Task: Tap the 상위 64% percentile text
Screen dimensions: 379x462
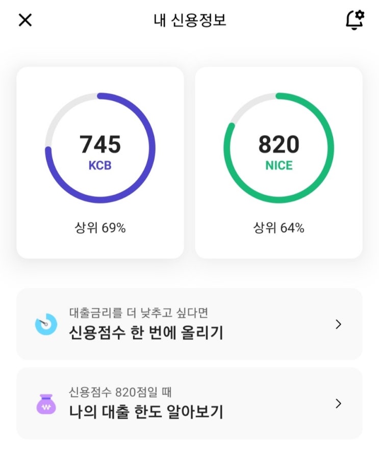Action: 279,228
